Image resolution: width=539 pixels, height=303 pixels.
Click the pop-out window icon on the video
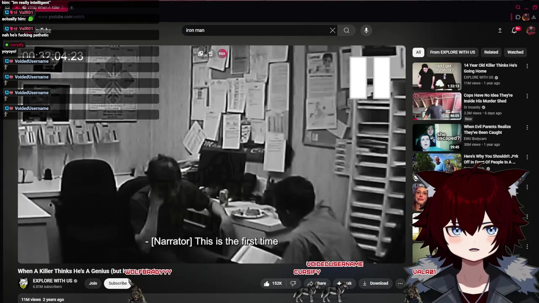pyautogui.click(x=200, y=53)
